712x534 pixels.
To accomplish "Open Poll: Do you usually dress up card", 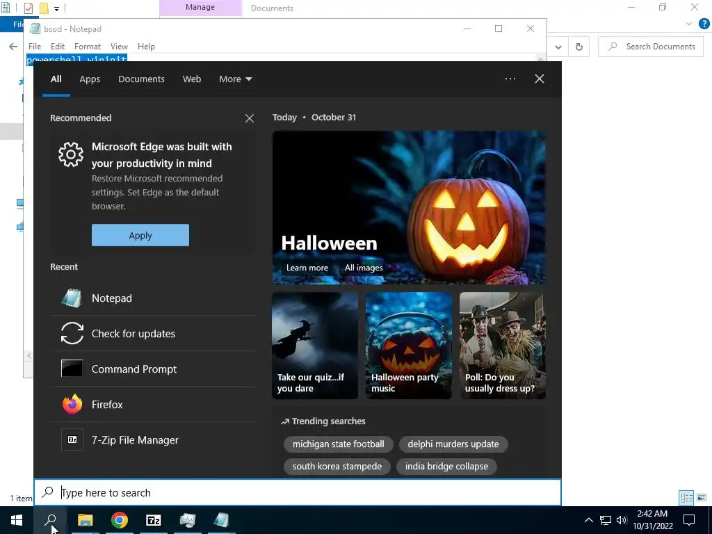I will pos(503,346).
